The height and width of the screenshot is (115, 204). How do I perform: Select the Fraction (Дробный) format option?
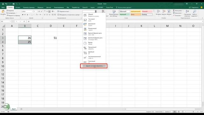point(94,53)
